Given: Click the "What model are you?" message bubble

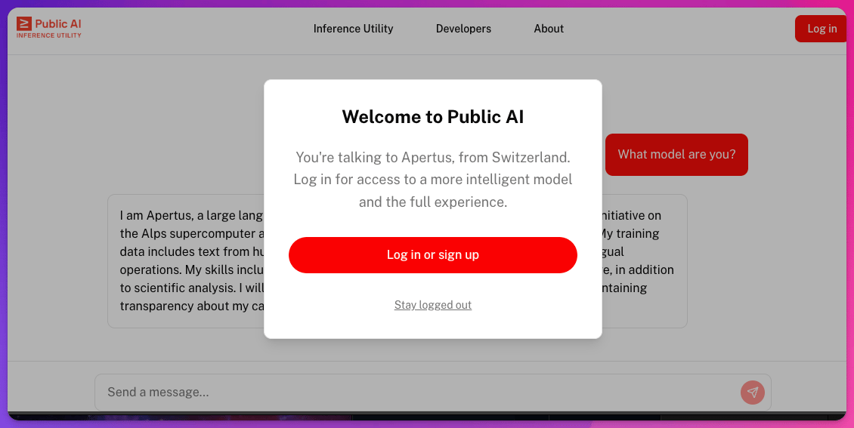Looking at the screenshot, I should pos(676,155).
